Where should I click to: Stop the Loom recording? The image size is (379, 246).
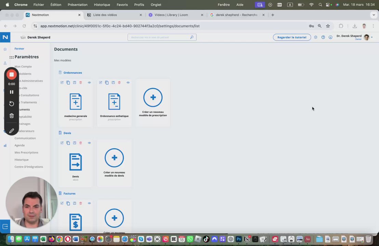coord(11,74)
